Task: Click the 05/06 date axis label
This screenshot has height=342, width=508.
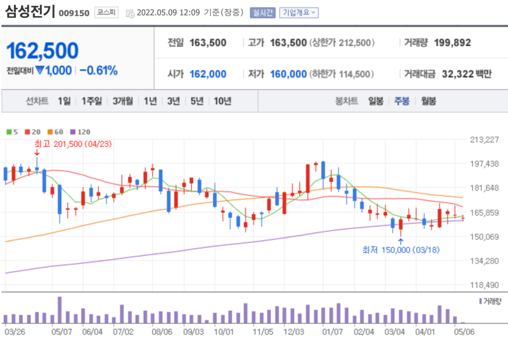Action: pos(464,332)
